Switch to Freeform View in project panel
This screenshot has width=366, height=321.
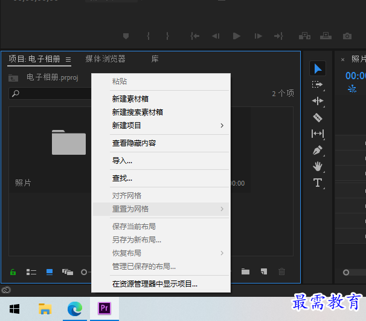tap(68, 272)
